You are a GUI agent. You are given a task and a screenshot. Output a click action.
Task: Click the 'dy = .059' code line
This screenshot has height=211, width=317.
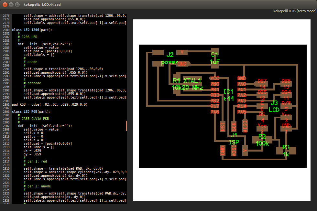[x=32, y=154]
